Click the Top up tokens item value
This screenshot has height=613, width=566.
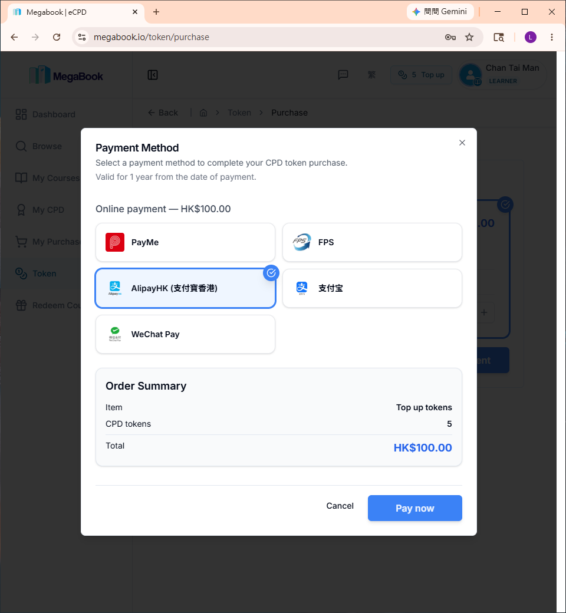click(x=424, y=407)
